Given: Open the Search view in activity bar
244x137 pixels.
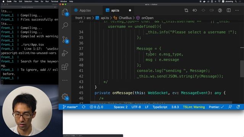Looking at the screenshot, I should (x=65, y=25).
